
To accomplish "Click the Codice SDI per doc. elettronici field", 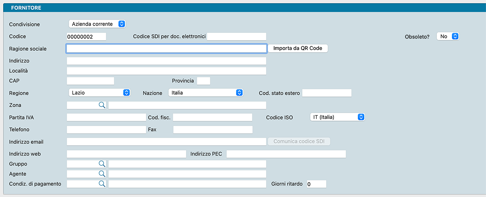I will 236,37.
